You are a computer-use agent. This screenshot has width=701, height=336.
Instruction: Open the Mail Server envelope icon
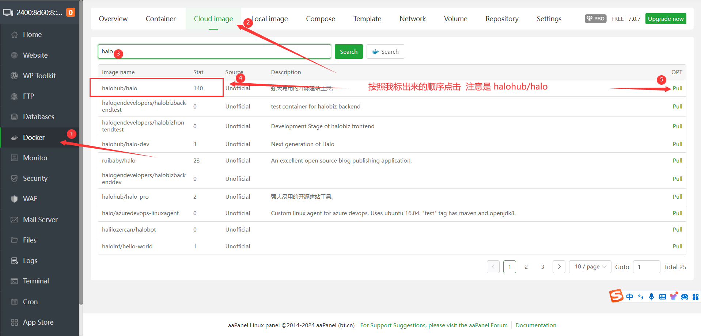tap(14, 219)
